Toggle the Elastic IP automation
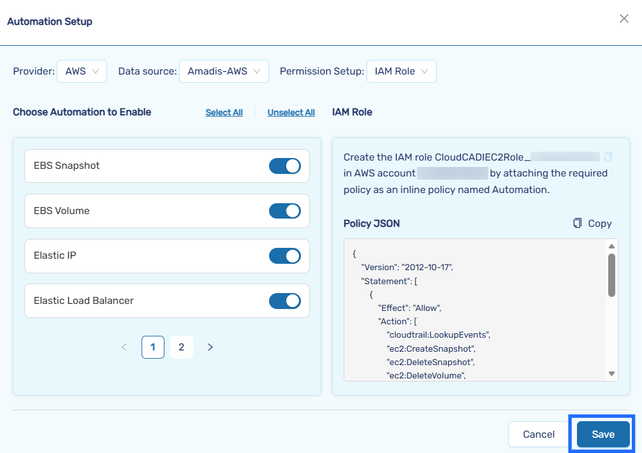Image resolution: width=642 pixels, height=453 pixels. 284,256
